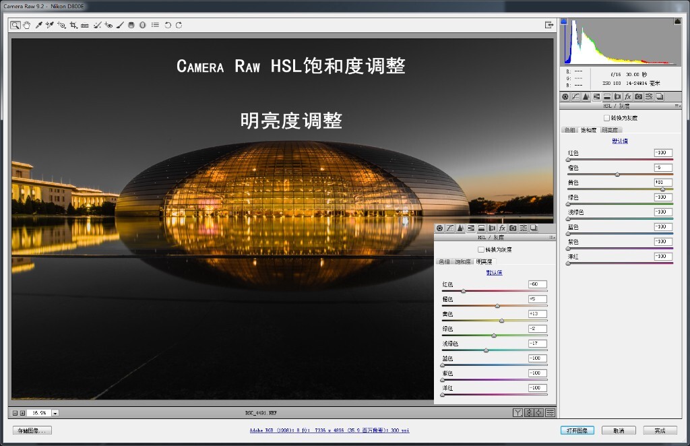Open the Split Toning panel in the docked strip
Screen dimensions: 690x446
607,97
